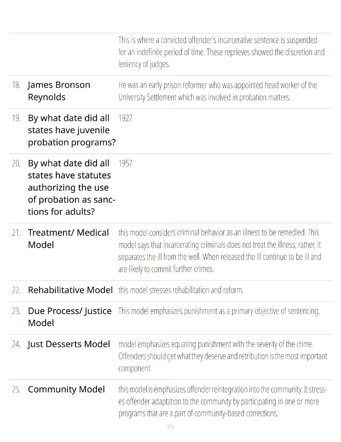Click the adult probation statutes question
341x442 pixels.
71,187
